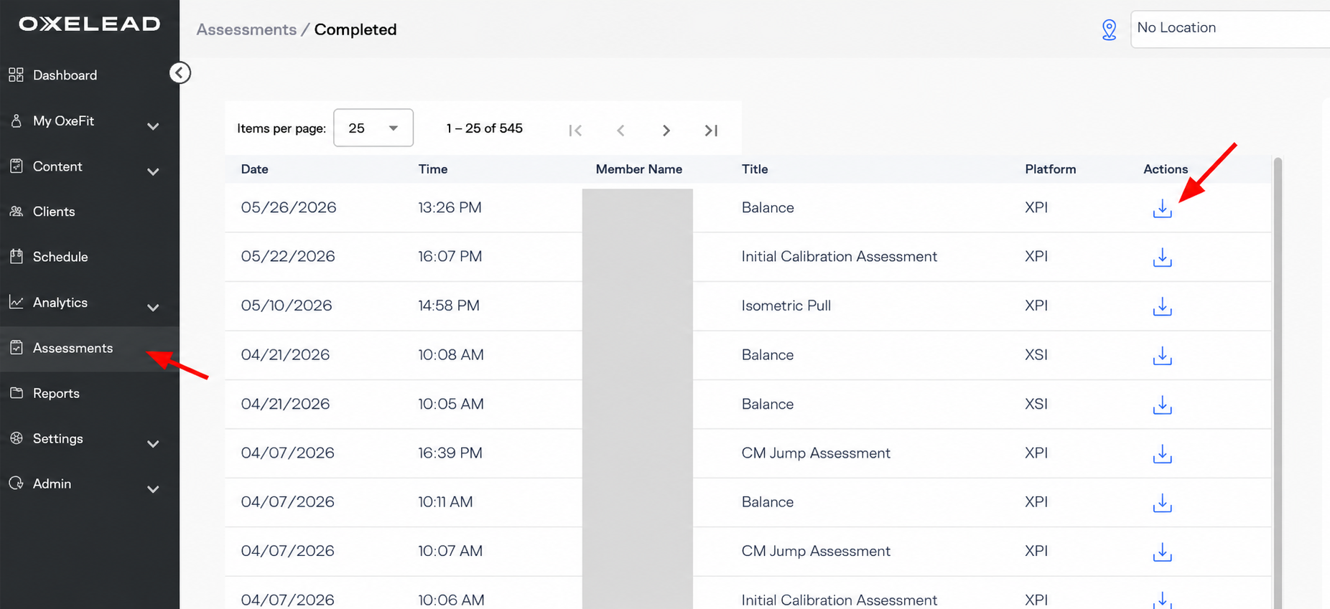Click the Clients people icon
This screenshot has height=609, width=1330.
(16, 211)
